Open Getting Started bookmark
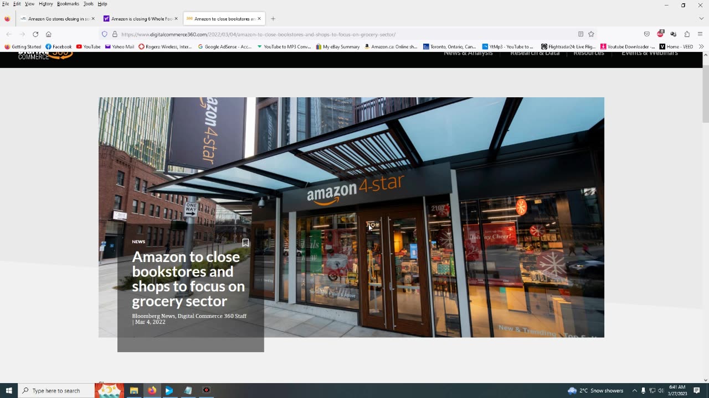The width and height of the screenshot is (709, 398). pos(23,46)
